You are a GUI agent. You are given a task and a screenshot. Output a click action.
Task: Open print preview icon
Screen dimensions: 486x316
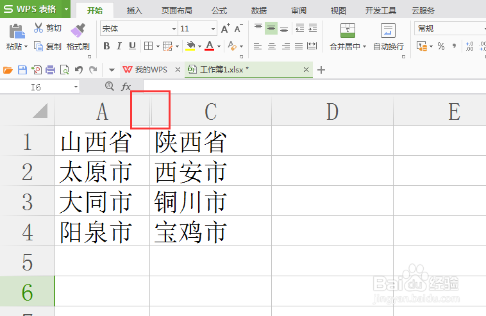coord(65,70)
